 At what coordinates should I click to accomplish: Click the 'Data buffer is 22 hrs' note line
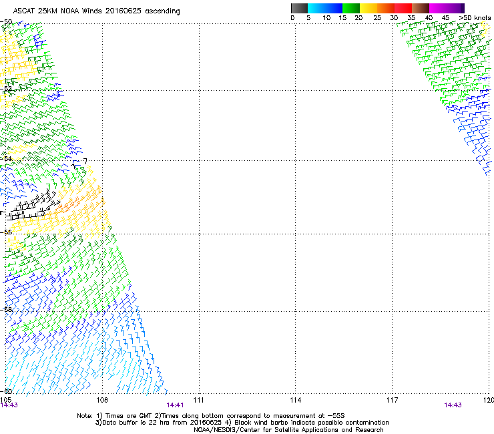(x=242, y=423)
